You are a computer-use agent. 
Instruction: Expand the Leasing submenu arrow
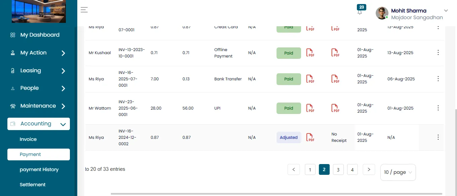point(63,71)
